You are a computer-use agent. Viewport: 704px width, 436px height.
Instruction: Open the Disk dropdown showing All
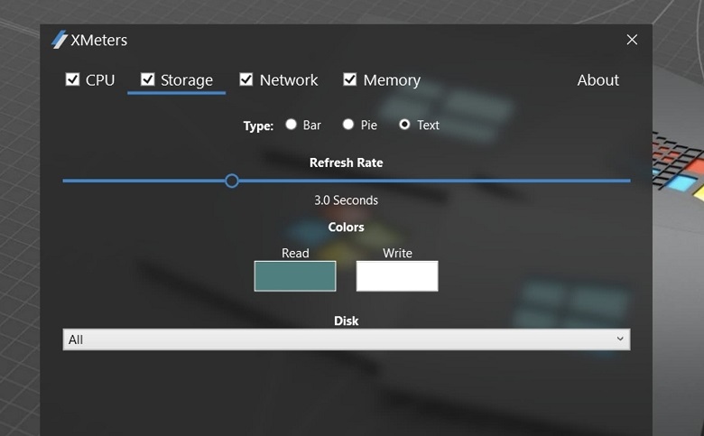[x=346, y=339]
